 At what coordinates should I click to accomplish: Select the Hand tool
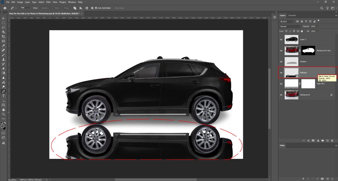[3, 110]
